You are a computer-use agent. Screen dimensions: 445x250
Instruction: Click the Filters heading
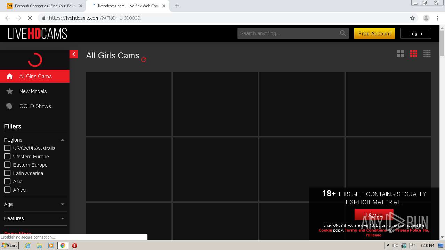point(13,126)
